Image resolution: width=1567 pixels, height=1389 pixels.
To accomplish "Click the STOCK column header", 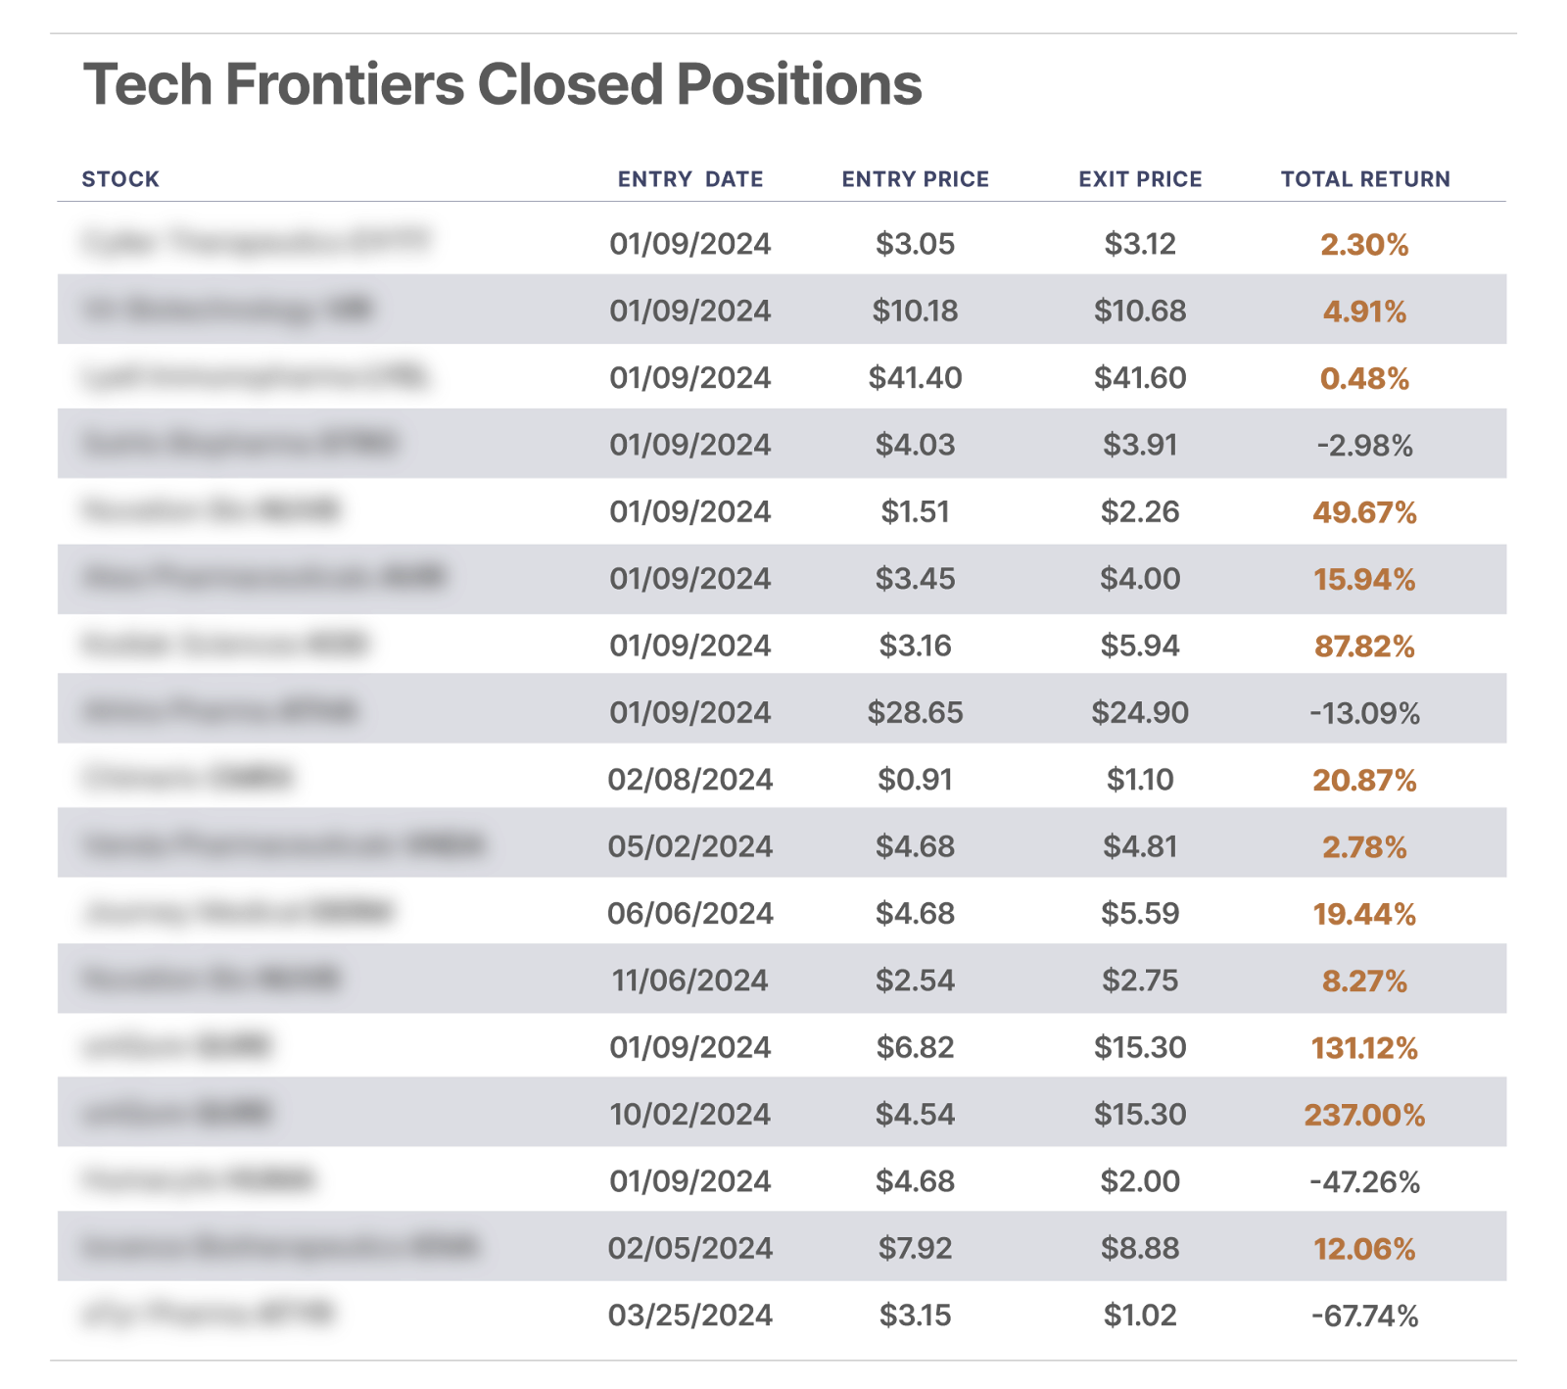I will (120, 179).
